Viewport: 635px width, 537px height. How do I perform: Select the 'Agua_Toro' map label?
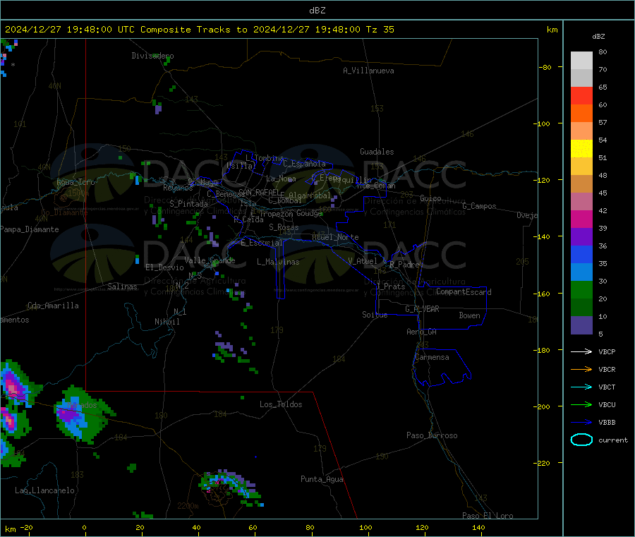click(x=75, y=182)
